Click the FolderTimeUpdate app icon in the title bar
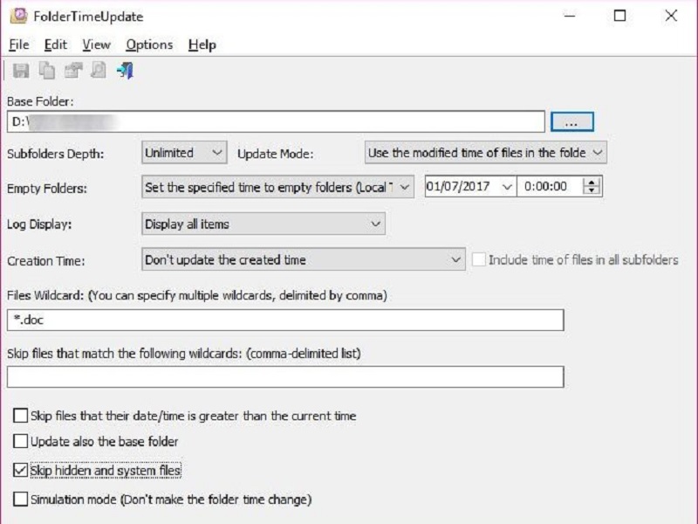This screenshot has height=524, width=698. tap(17, 16)
